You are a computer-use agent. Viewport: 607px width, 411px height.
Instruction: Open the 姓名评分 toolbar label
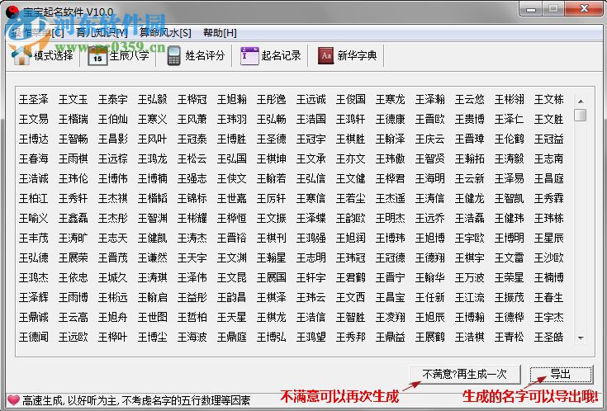205,56
